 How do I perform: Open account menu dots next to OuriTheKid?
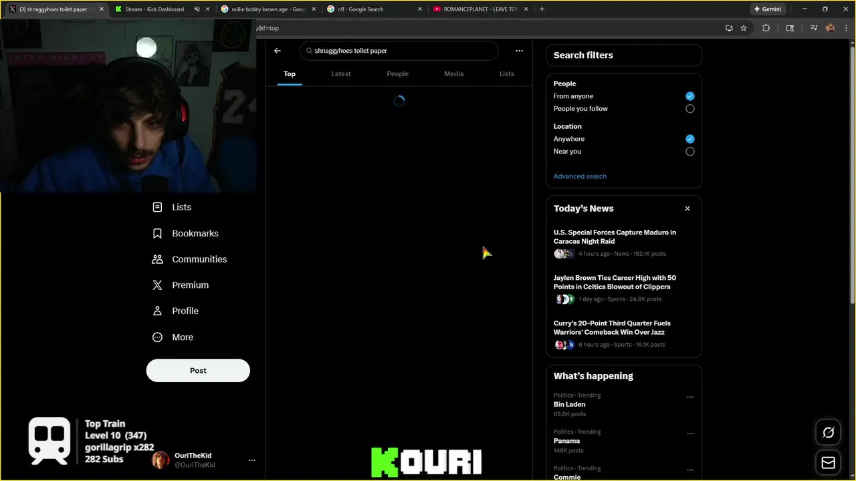click(x=252, y=460)
